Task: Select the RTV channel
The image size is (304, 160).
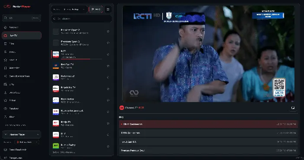Action: (81, 134)
